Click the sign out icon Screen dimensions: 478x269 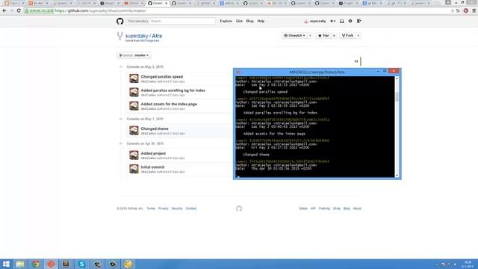tap(358, 21)
